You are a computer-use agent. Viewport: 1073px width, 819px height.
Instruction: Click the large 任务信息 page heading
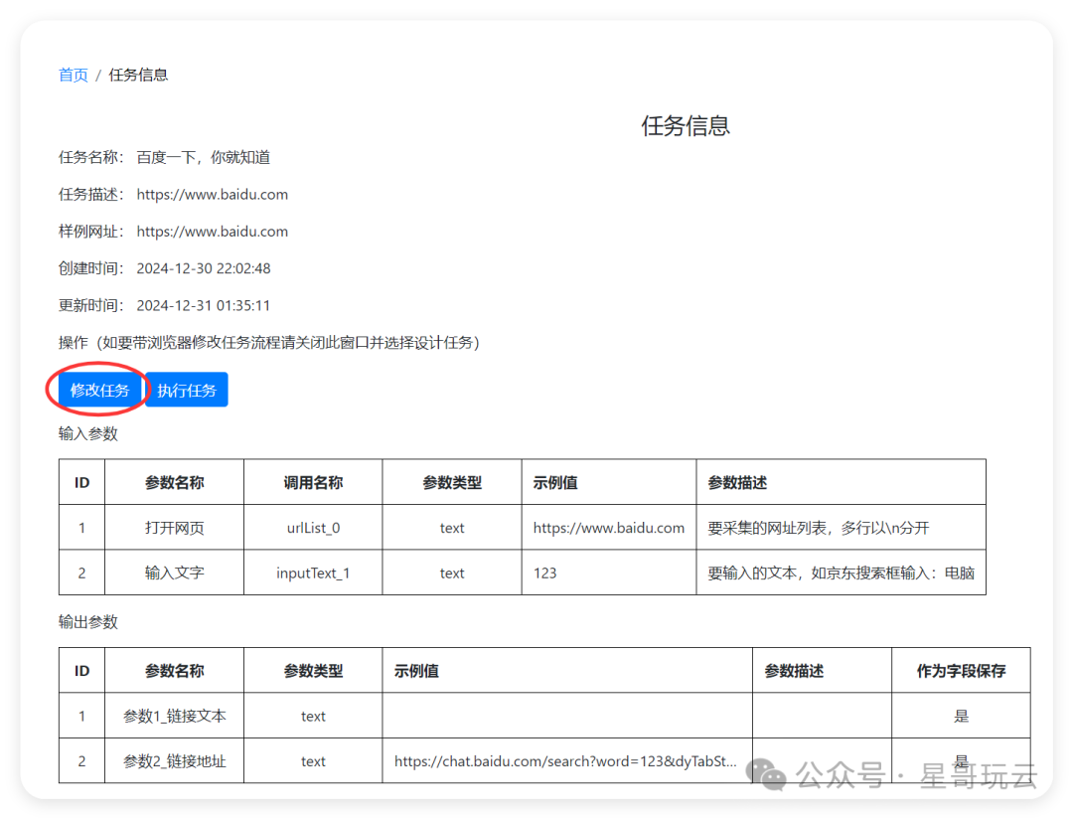[x=686, y=125]
